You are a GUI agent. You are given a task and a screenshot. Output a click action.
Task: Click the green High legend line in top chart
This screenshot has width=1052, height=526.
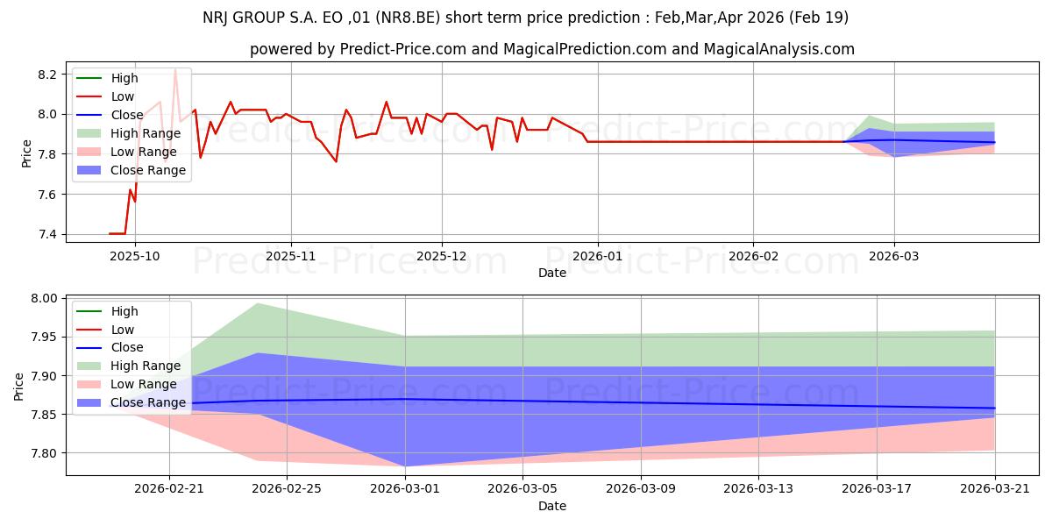click(x=90, y=79)
